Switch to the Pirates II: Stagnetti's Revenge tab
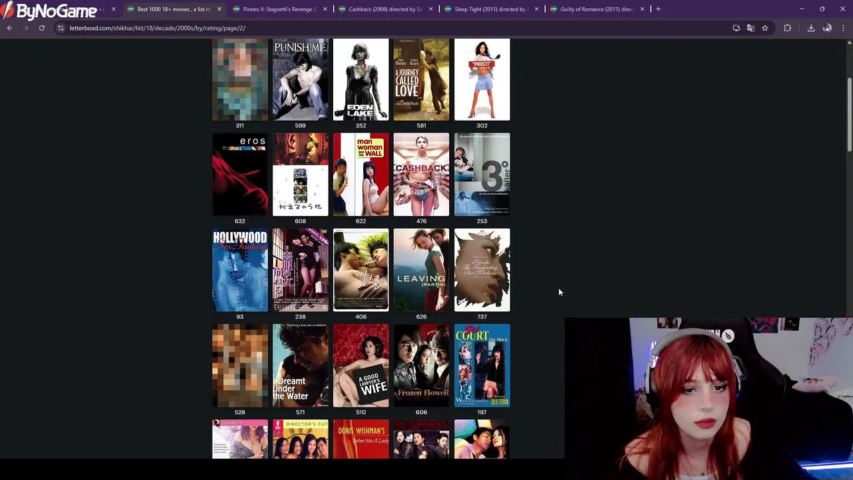The height and width of the screenshot is (480, 853). pos(279,9)
